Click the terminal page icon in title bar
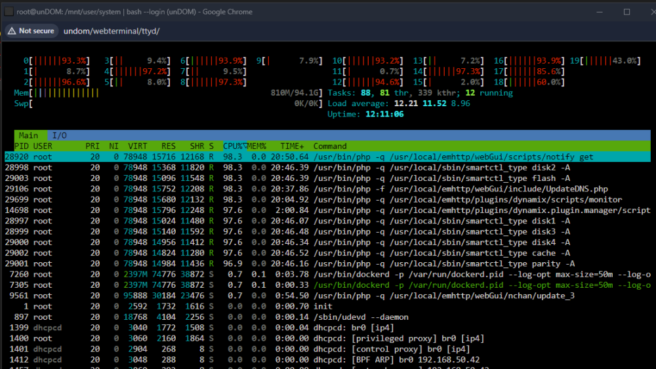The height and width of the screenshot is (369, 656). (9, 12)
